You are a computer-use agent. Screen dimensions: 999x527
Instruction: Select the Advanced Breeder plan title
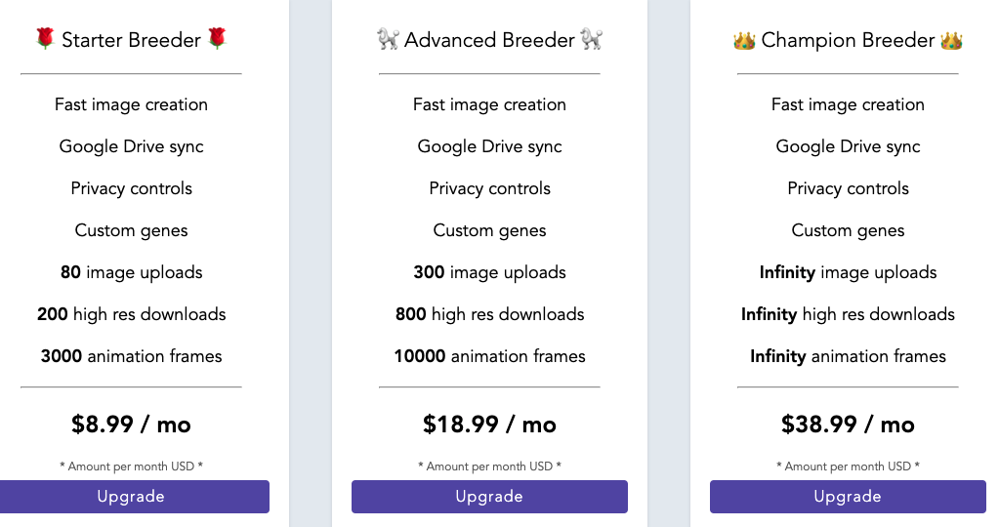click(489, 40)
